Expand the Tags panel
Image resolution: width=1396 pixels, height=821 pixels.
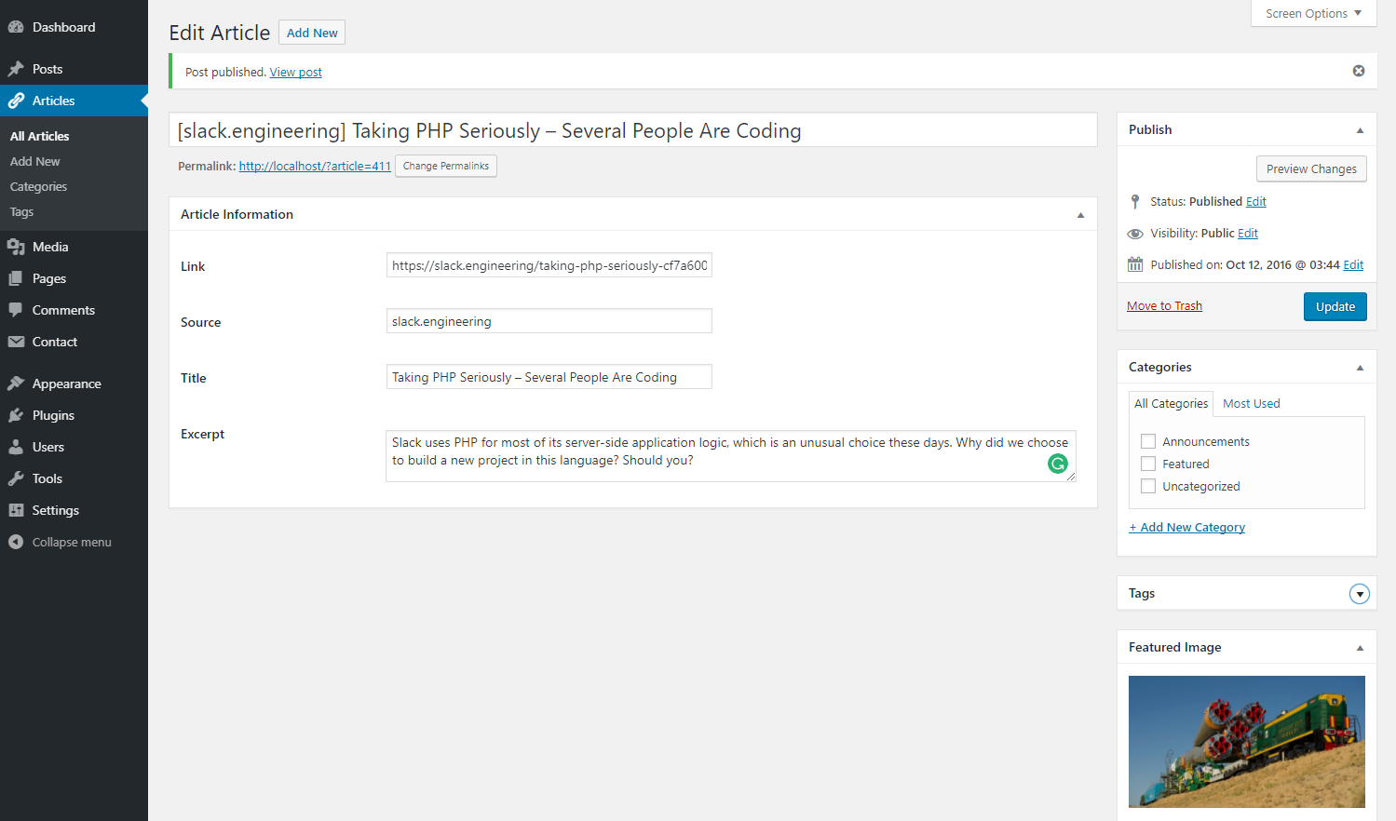1360,594
